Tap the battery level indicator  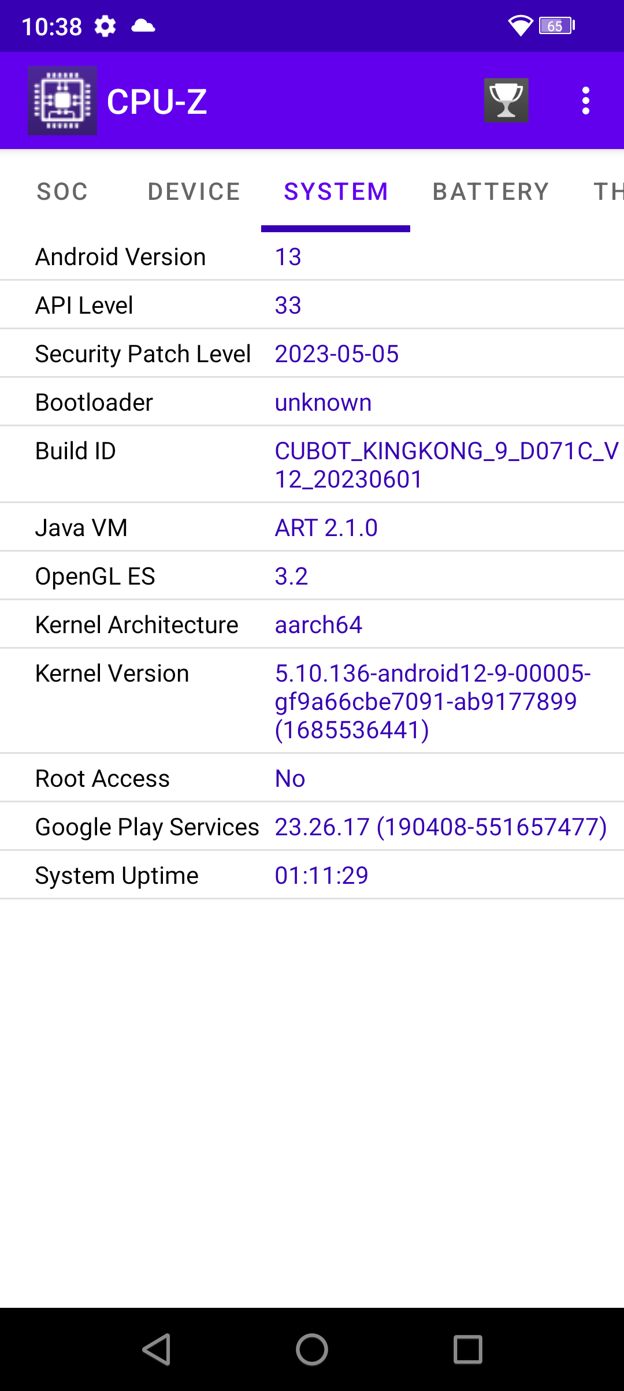tap(556, 26)
